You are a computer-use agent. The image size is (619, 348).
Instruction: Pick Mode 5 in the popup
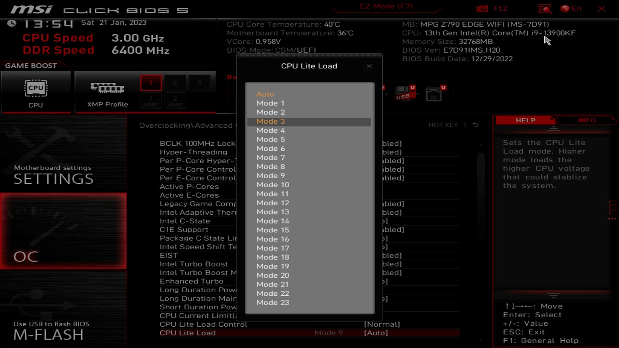click(270, 140)
